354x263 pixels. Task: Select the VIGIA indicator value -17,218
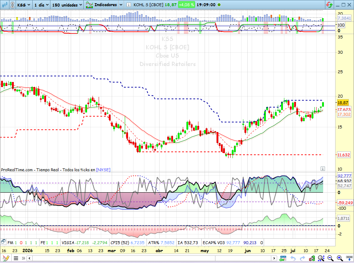pos(82,243)
